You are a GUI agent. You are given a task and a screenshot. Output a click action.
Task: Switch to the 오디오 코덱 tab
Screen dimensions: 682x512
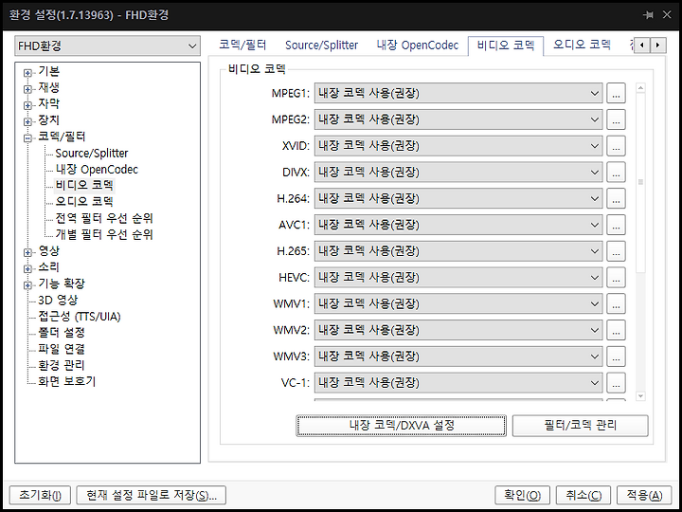tap(582, 45)
